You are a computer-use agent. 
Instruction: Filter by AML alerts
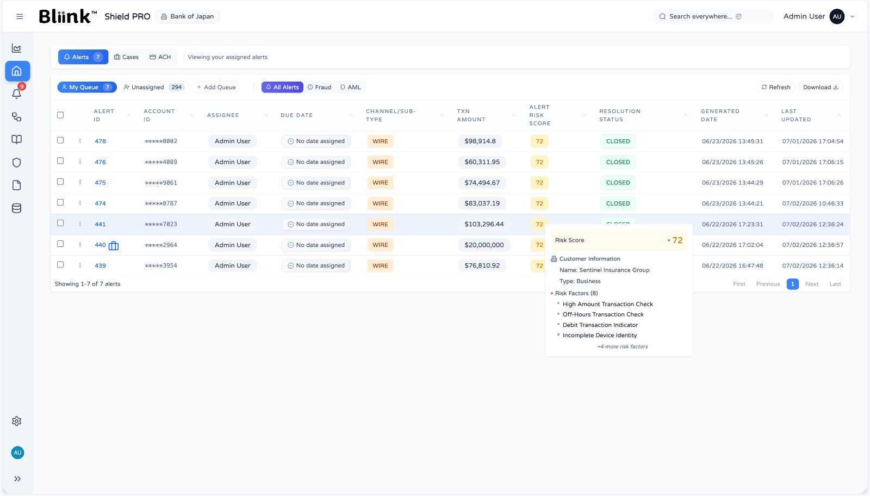(350, 87)
